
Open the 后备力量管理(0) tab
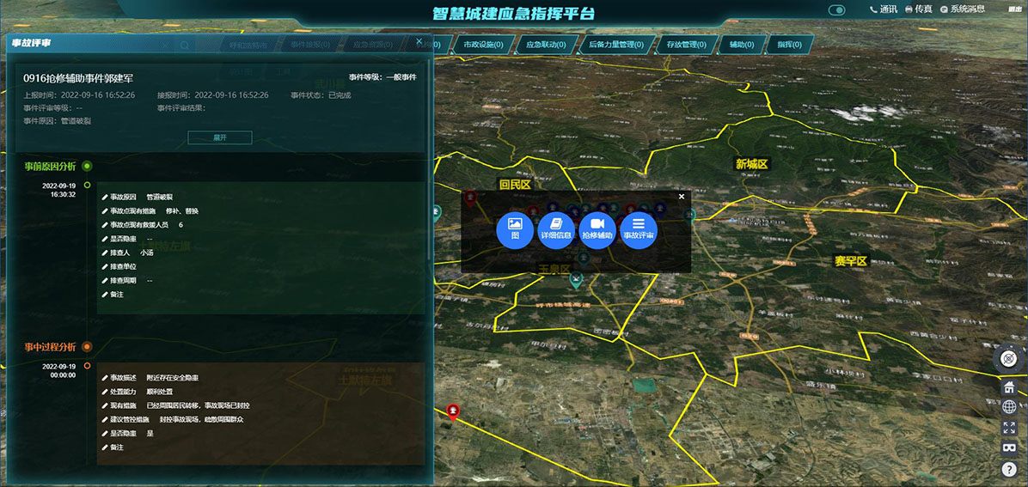point(615,45)
